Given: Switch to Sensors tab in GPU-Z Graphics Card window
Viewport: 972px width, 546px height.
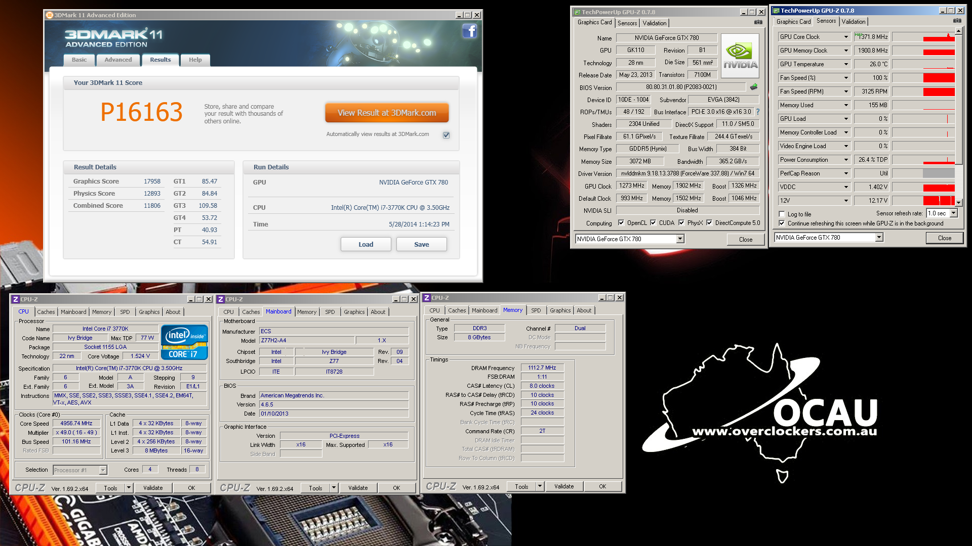Looking at the screenshot, I should tap(627, 23).
